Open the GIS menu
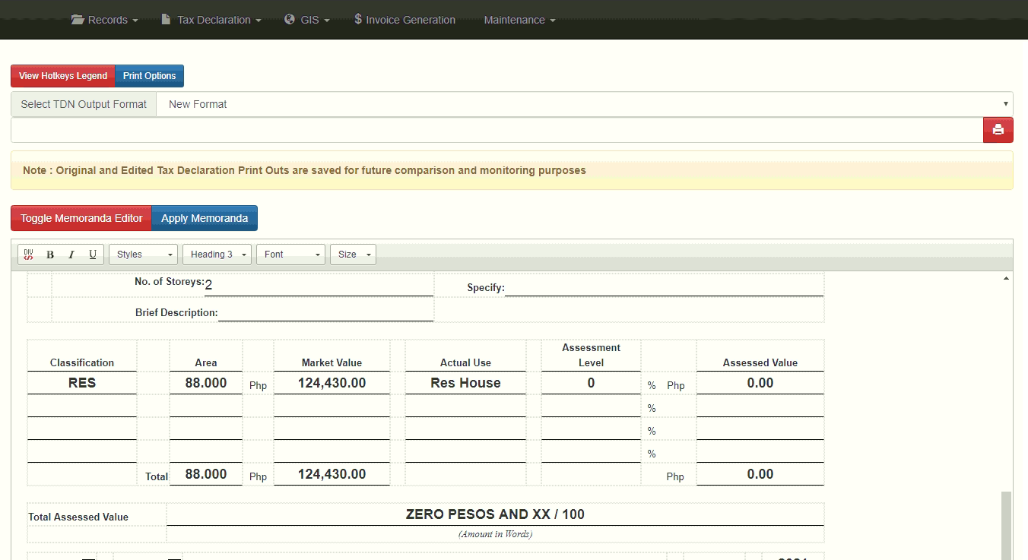This screenshot has height=560, width=1028. 307,20
